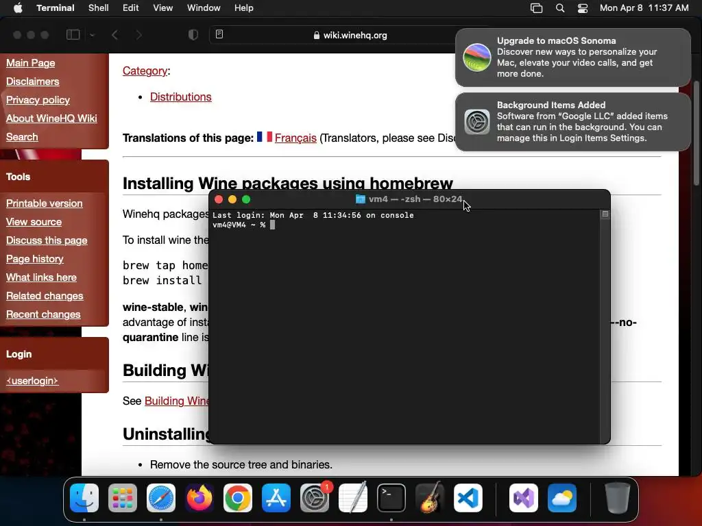
Task: Open Printable version link
Action: coord(45,203)
